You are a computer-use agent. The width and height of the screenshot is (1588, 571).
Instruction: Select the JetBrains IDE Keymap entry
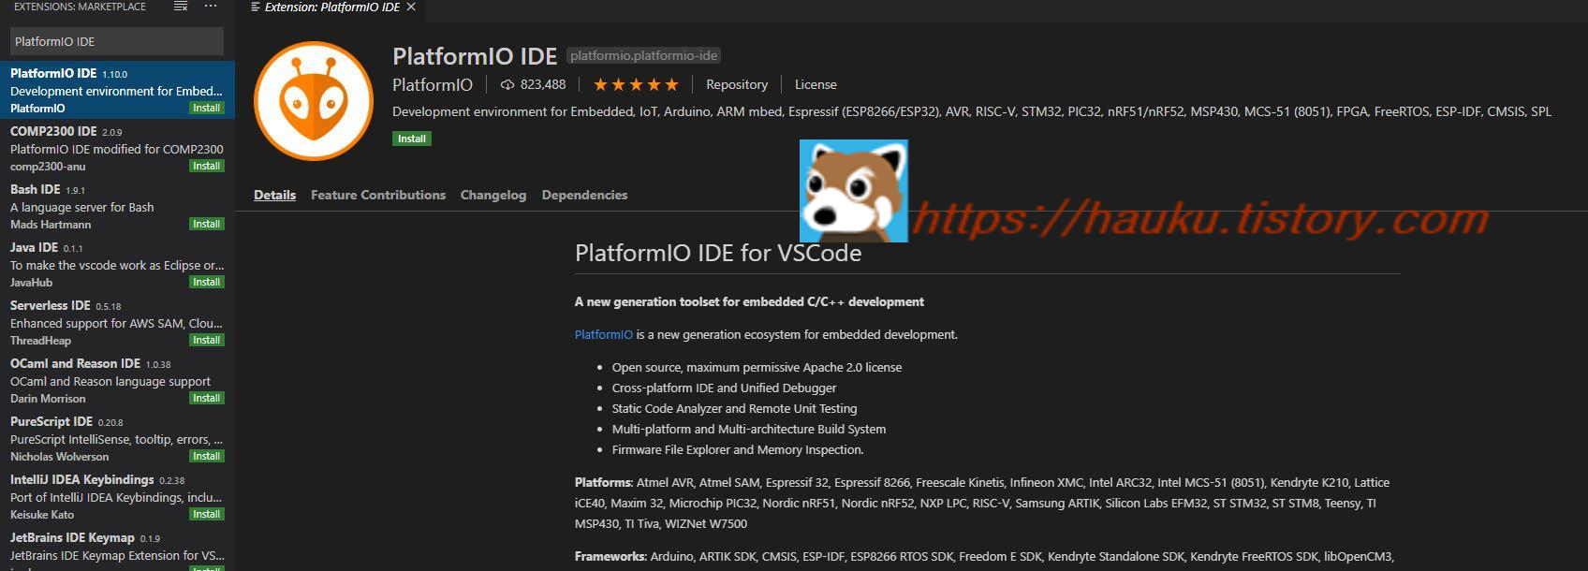[x=117, y=549]
